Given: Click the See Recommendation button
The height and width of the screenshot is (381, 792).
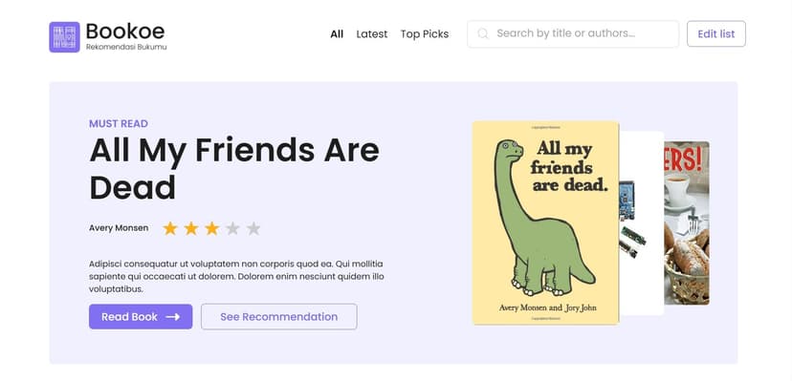Looking at the screenshot, I should (x=278, y=316).
